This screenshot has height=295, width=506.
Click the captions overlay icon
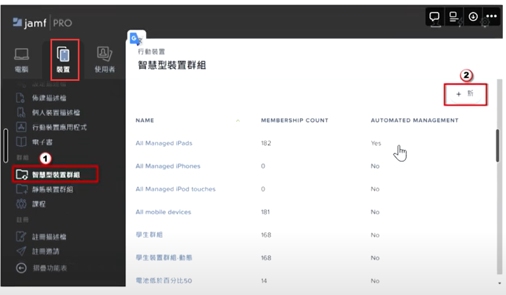pos(454,16)
